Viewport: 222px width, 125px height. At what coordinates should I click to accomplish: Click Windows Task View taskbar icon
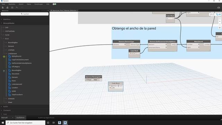(x=53, y=123)
